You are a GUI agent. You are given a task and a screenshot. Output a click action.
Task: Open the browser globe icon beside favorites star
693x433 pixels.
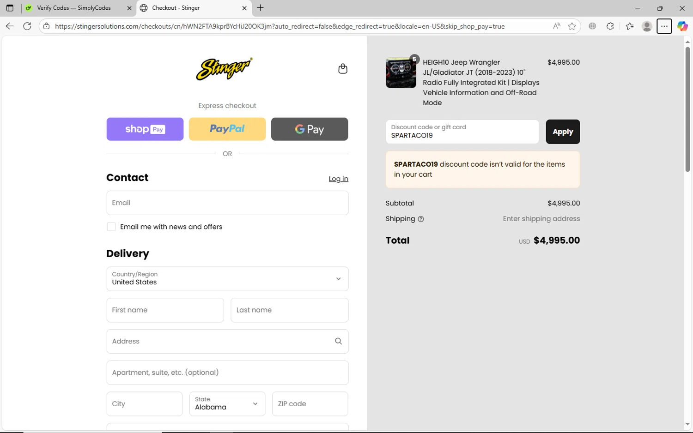[x=592, y=26]
